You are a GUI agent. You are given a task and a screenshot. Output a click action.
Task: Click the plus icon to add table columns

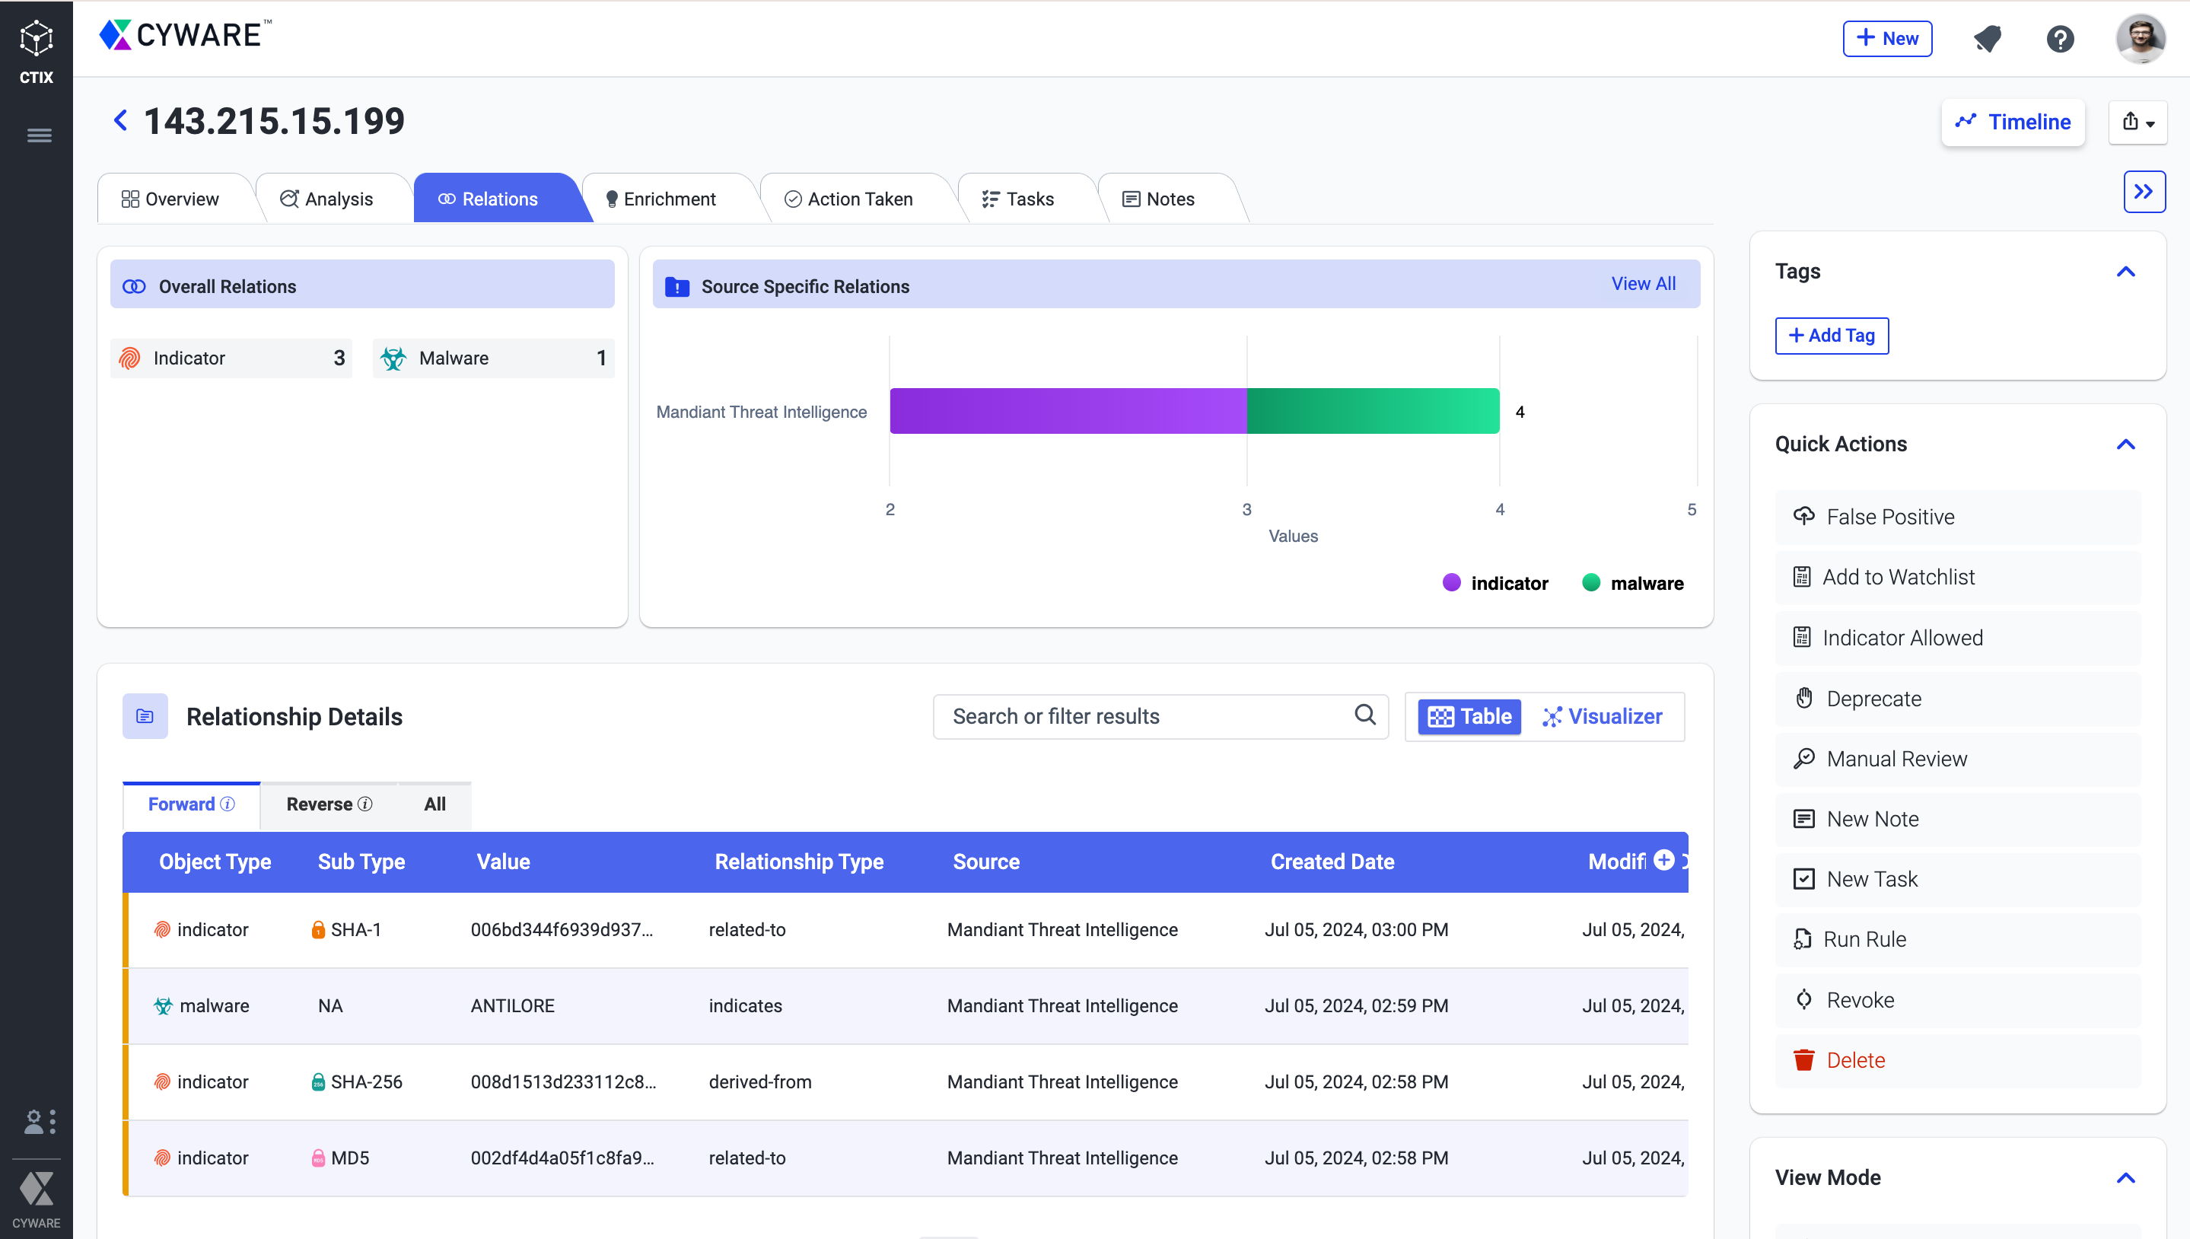[1663, 860]
